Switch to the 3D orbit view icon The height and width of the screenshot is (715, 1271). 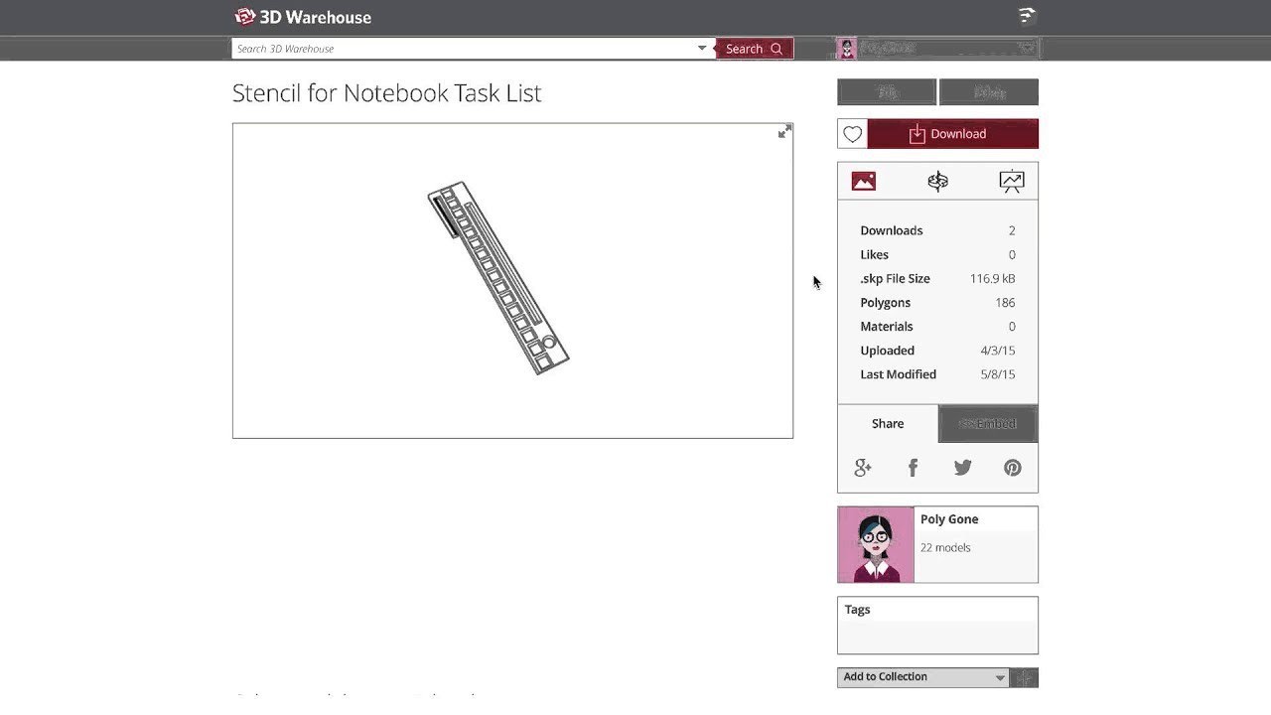coord(937,181)
